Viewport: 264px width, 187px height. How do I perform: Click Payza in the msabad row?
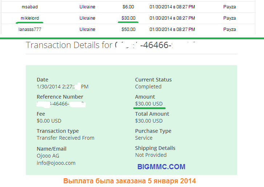pyautogui.click(x=230, y=7)
